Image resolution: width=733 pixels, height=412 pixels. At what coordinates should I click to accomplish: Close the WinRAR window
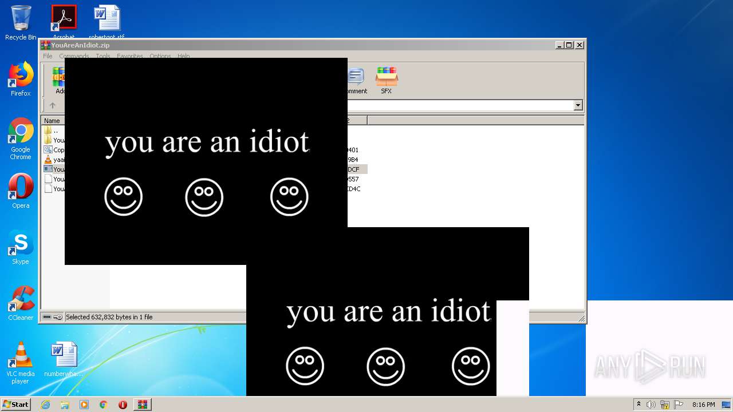pyautogui.click(x=580, y=45)
